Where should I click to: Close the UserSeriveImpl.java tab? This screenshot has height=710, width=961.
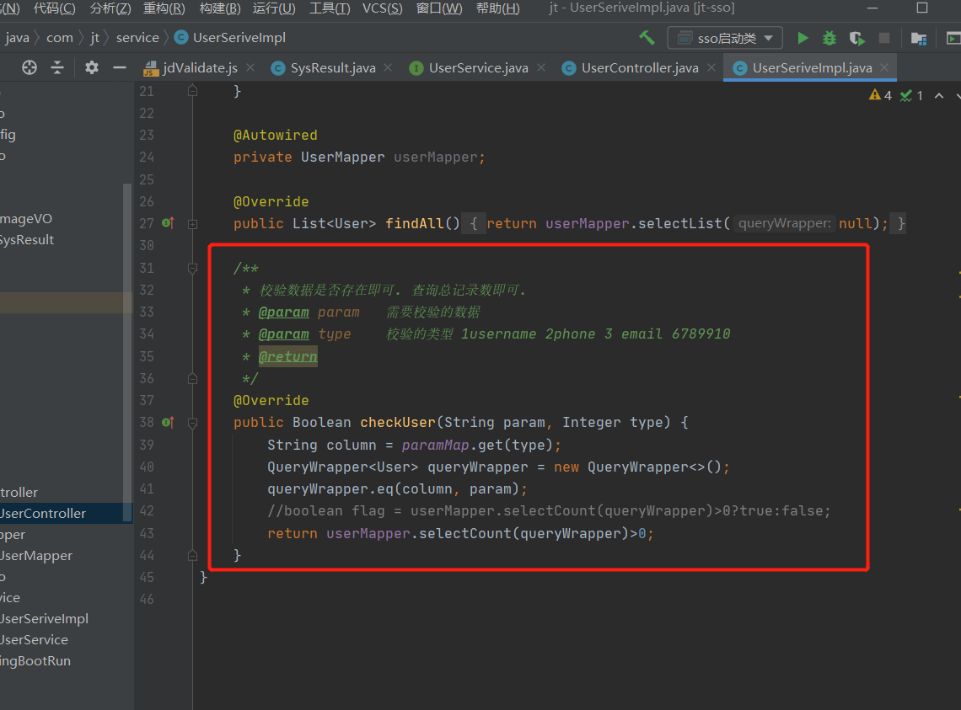point(884,68)
